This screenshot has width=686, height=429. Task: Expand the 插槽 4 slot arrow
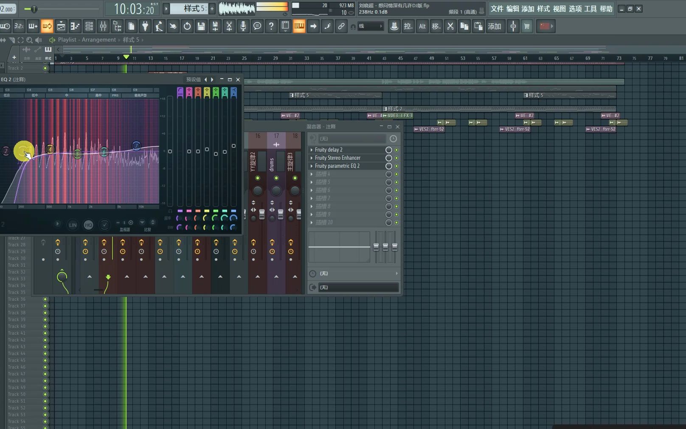(312, 174)
